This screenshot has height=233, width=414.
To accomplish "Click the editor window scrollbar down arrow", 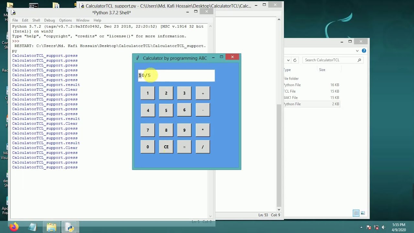I will tap(279, 209).
